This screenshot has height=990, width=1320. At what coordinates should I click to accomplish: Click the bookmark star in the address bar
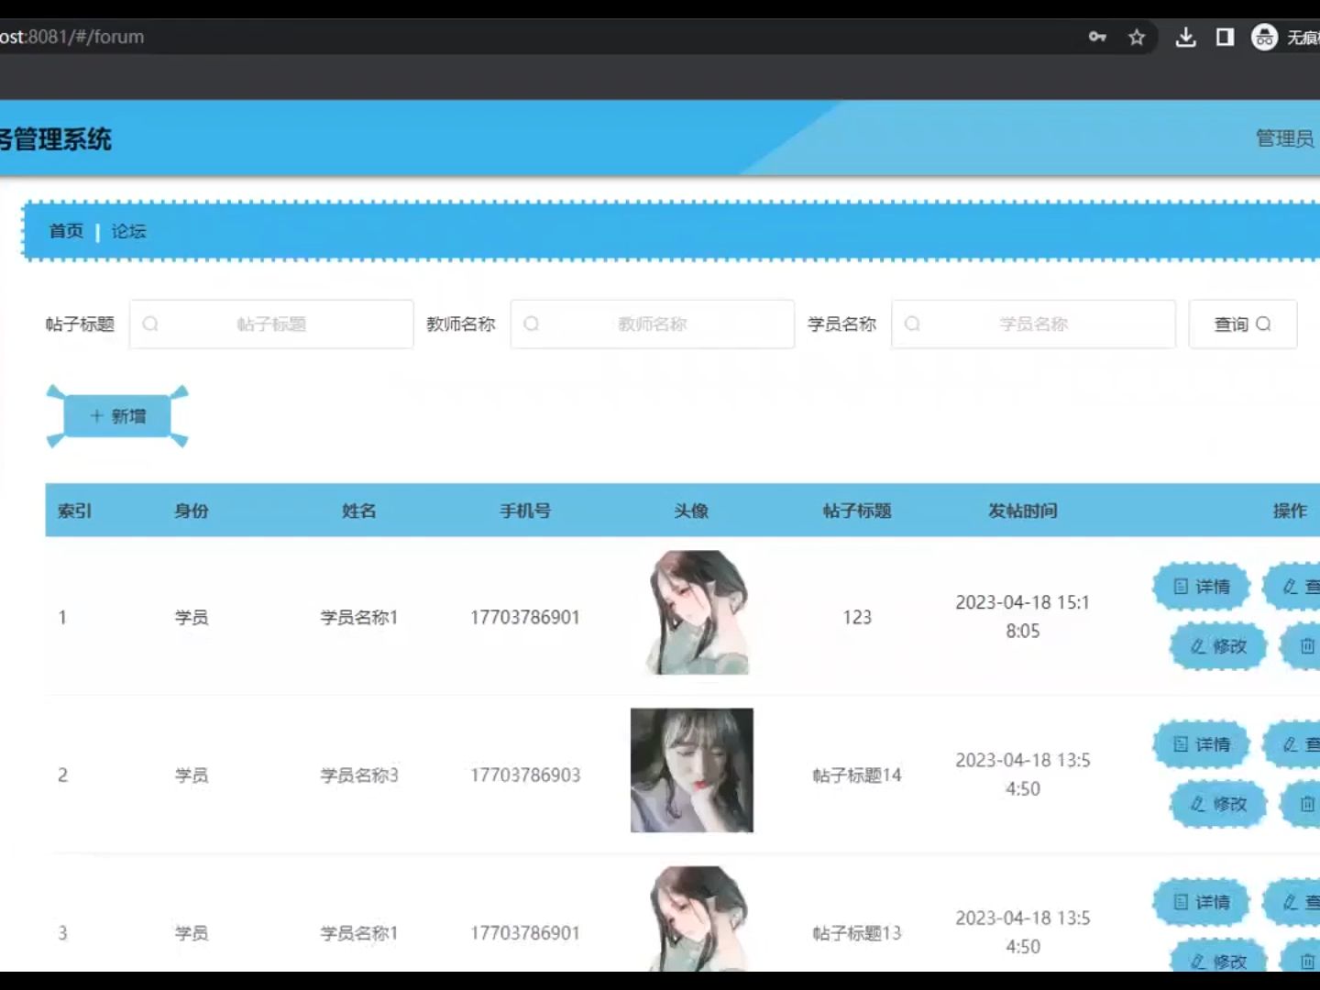[1137, 37]
